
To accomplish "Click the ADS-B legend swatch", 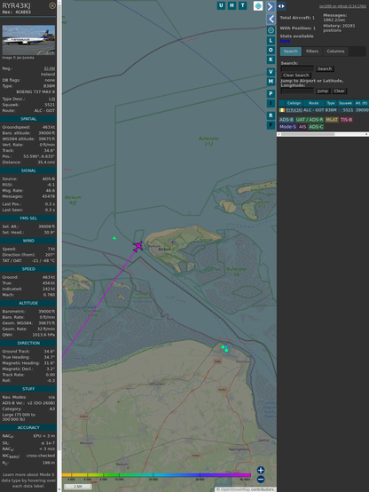I will coord(287,120).
